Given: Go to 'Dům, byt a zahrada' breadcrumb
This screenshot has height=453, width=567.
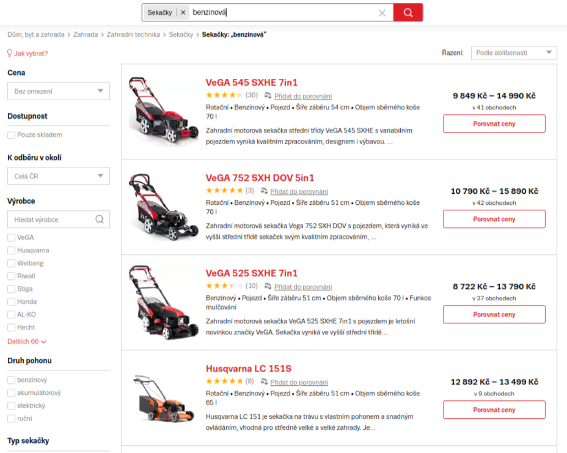Looking at the screenshot, I should 36,34.
